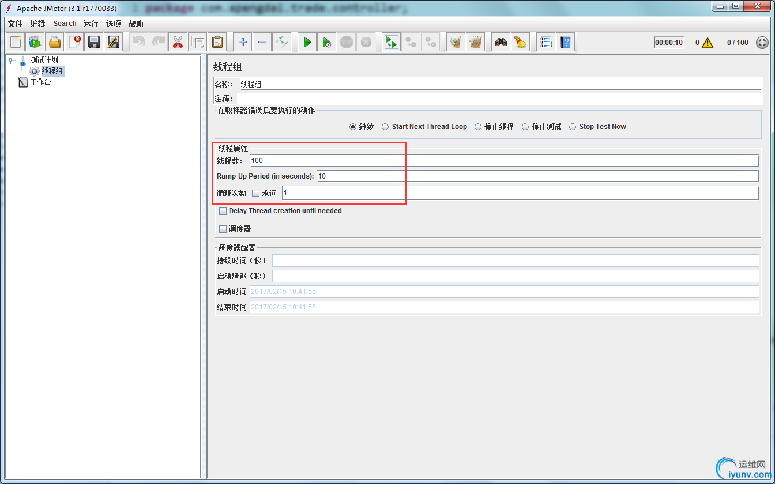This screenshot has width=775, height=484.
Task: Click the 持续时间（秒） input field
Action: click(x=516, y=260)
